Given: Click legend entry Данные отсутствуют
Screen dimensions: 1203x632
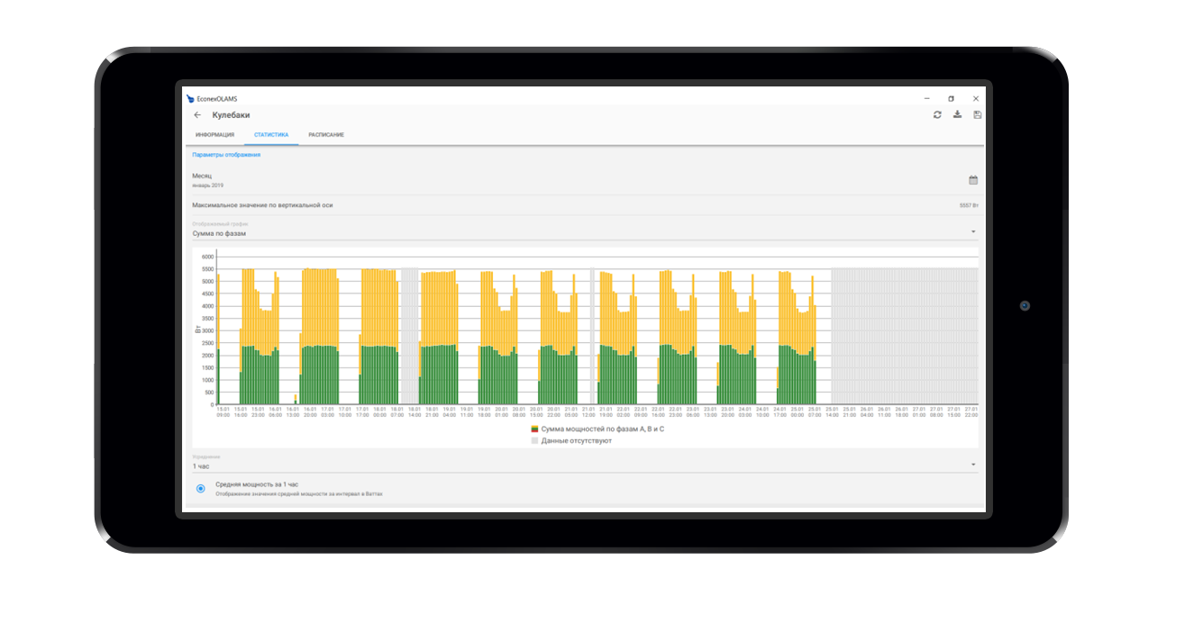Looking at the screenshot, I should pyautogui.click(x=571, y=441).
